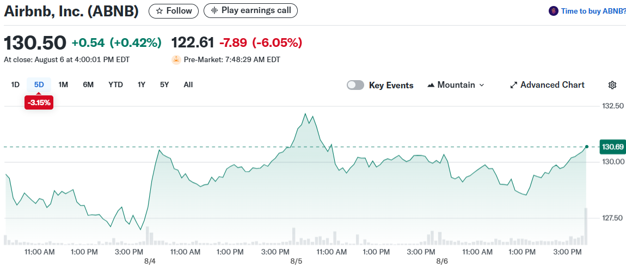Screen dimensions: 626x266
Task: Select the All range tab
Action: coord(188,85)
